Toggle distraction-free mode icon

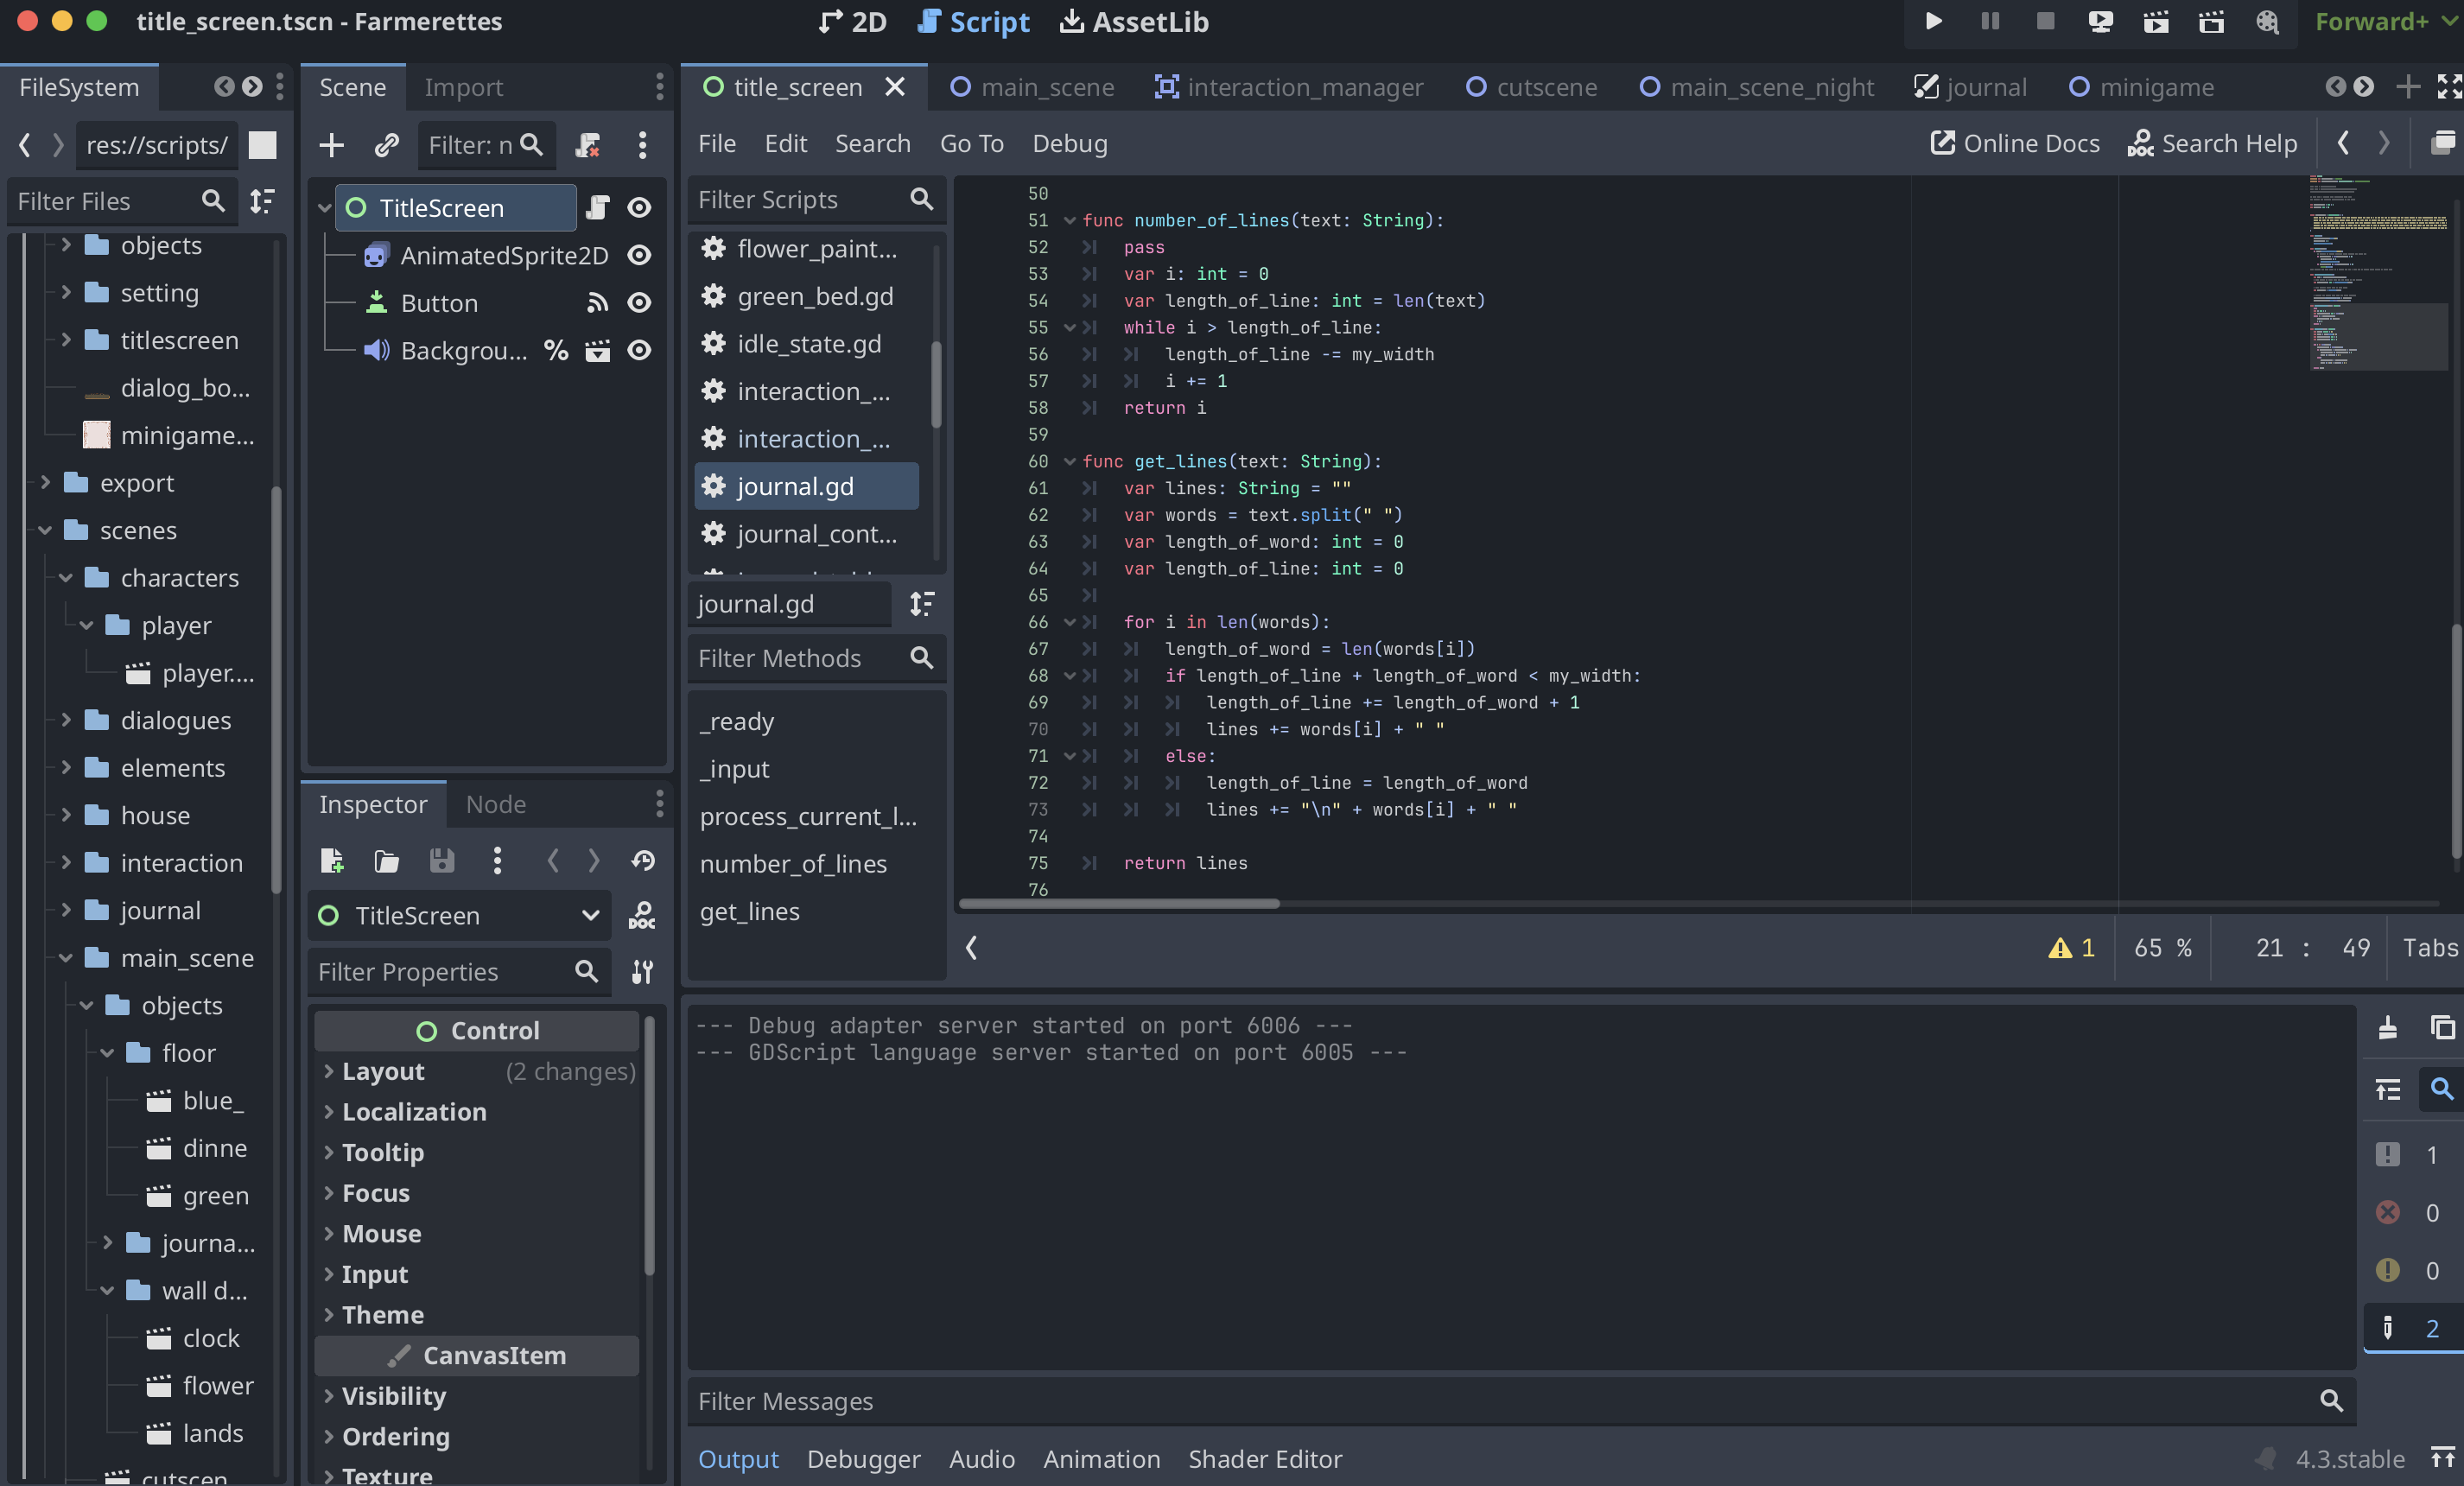coord(2449,88)
